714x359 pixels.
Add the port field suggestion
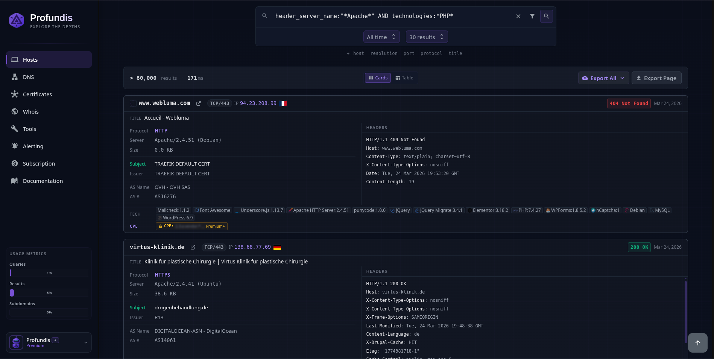pyautogui.click(x=409, y=53)
